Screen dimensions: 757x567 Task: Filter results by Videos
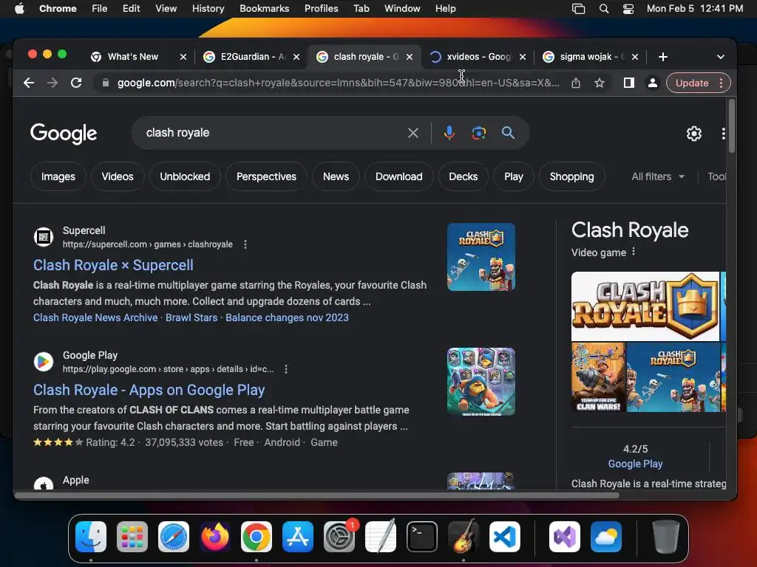118,177
